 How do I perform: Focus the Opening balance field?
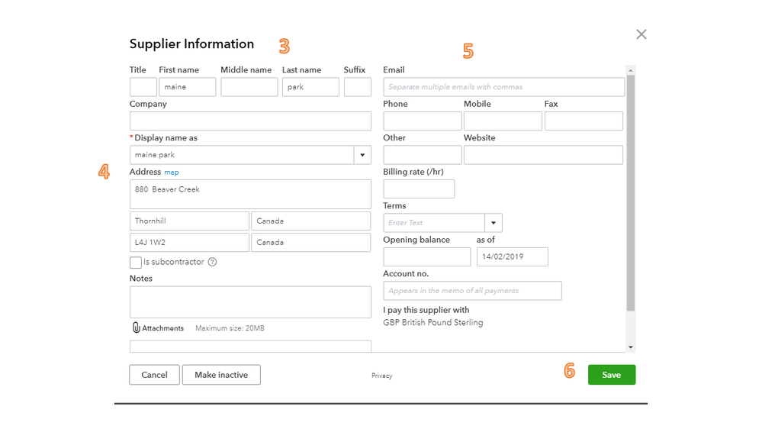coord(426,257)
